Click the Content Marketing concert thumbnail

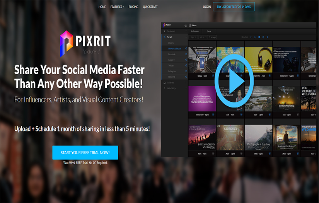287,99
